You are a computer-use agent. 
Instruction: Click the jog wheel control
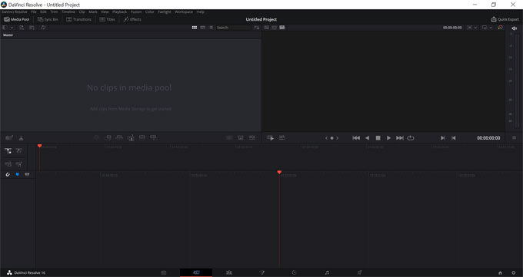click(332, 138)
